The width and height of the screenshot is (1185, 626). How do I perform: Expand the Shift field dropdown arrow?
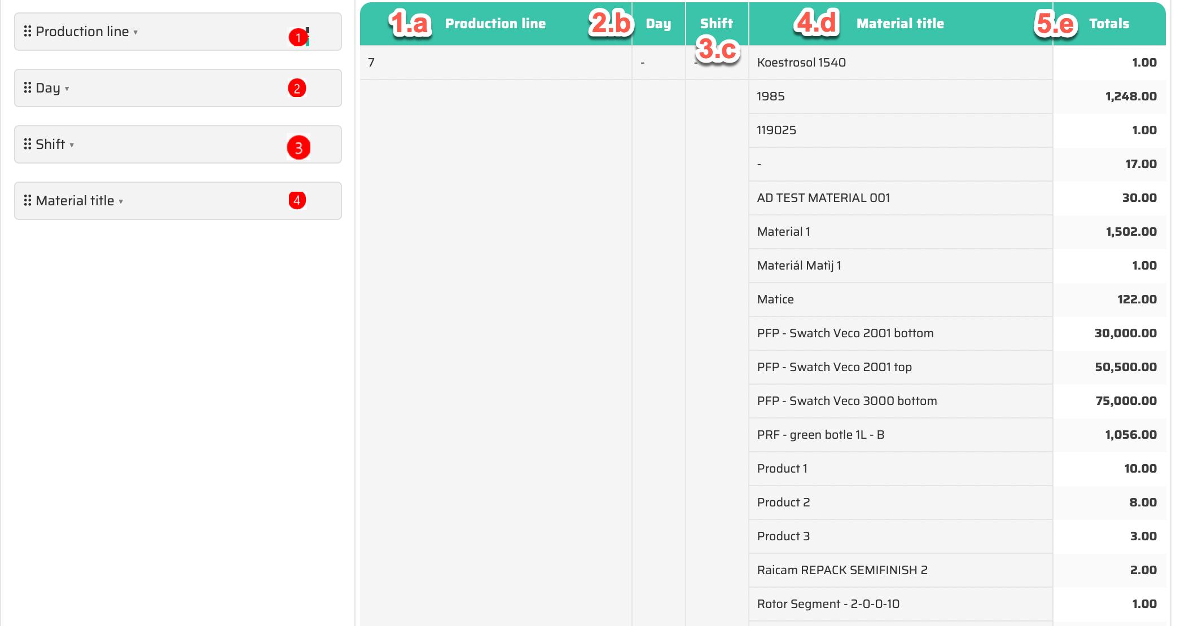pyautogui.click(x=72, y=146)
